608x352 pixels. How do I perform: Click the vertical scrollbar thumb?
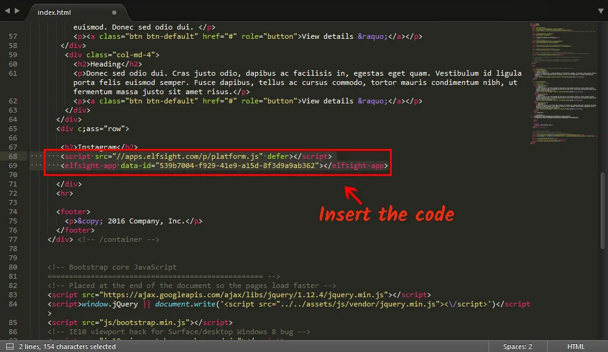pos(602,210)
